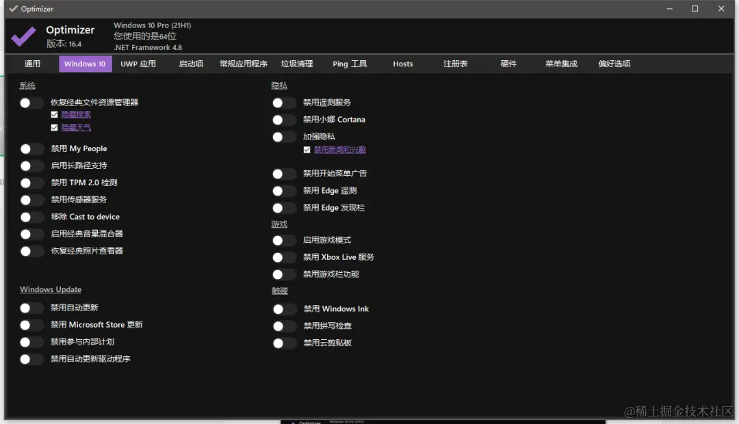Click the Windows 10 Pro (21H1) text
This screenshot has width=739, height=424.
point(152,25)
